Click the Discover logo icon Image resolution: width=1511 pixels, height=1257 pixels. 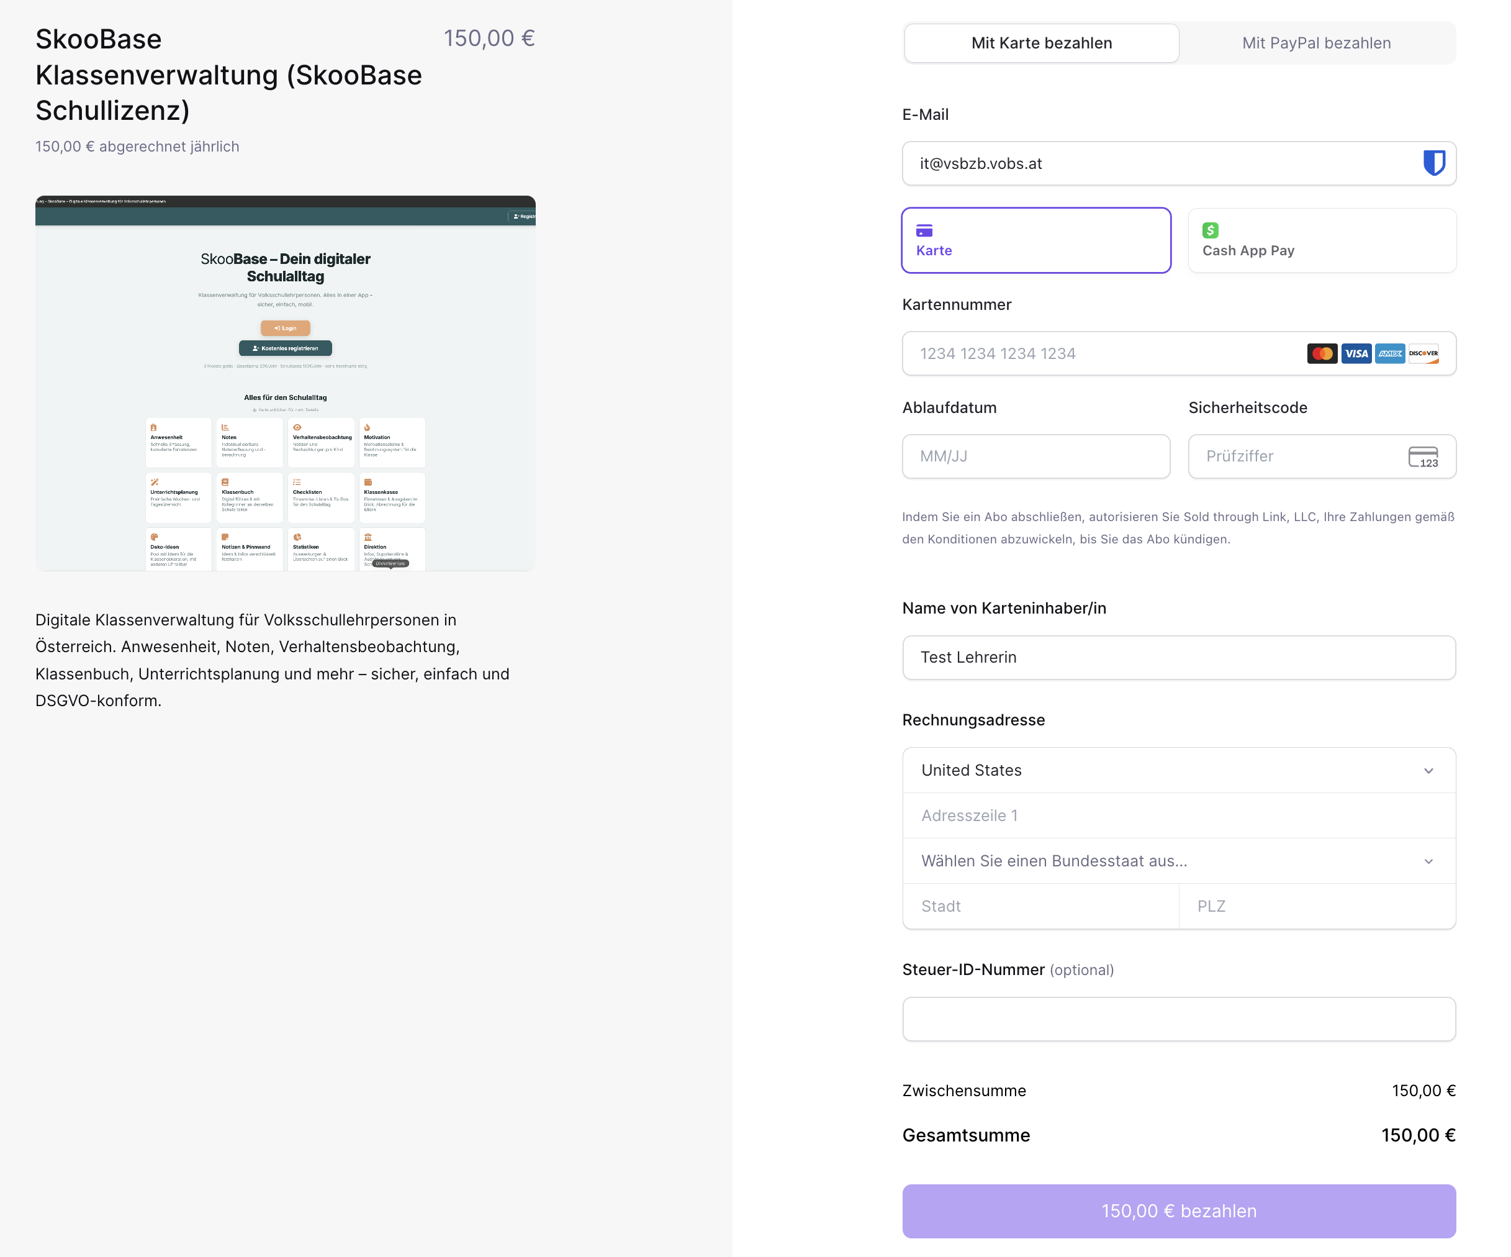pyautogui.click(x=1423, y=353)
